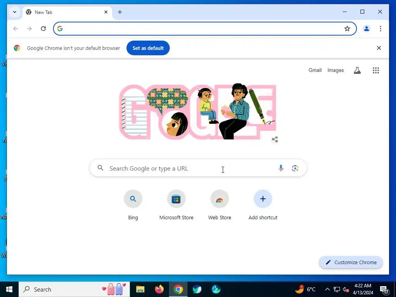
Task: Click the network status tray icon
Action: (337, 289)
